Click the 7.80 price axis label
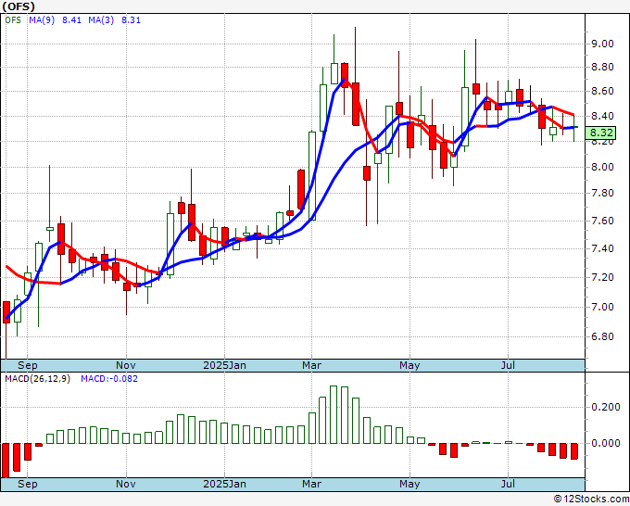 603,194
